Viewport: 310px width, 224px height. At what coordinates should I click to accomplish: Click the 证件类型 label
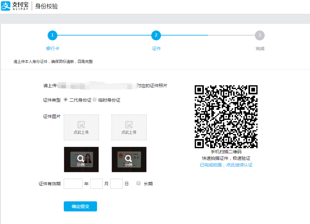click(52, 100)
